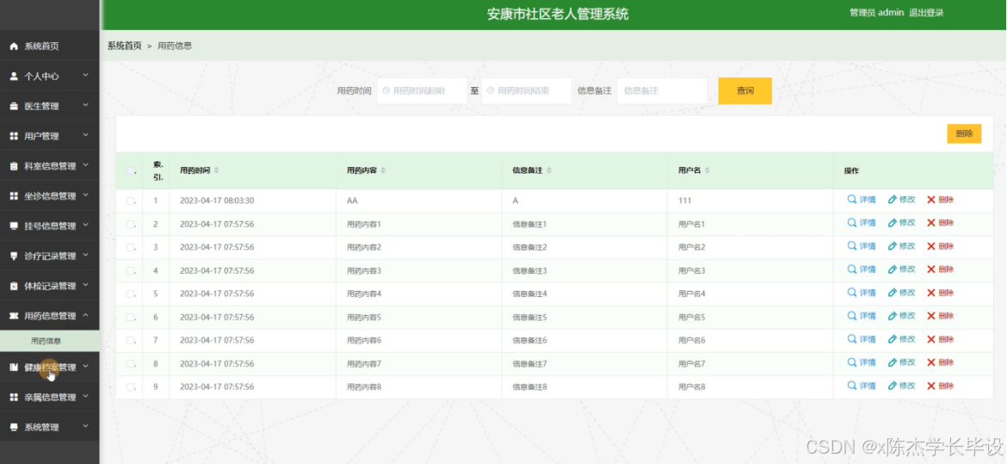The image size is (1007, 464).
Task: Check the checkbox for row 用药内容5
Action: coord(130,317)
